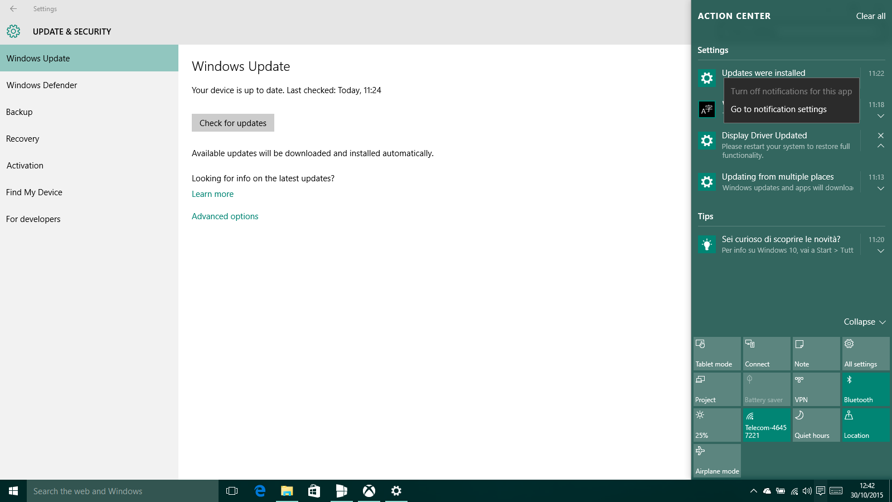
Task: Click the battery tray icon
Action: (780, 491)
